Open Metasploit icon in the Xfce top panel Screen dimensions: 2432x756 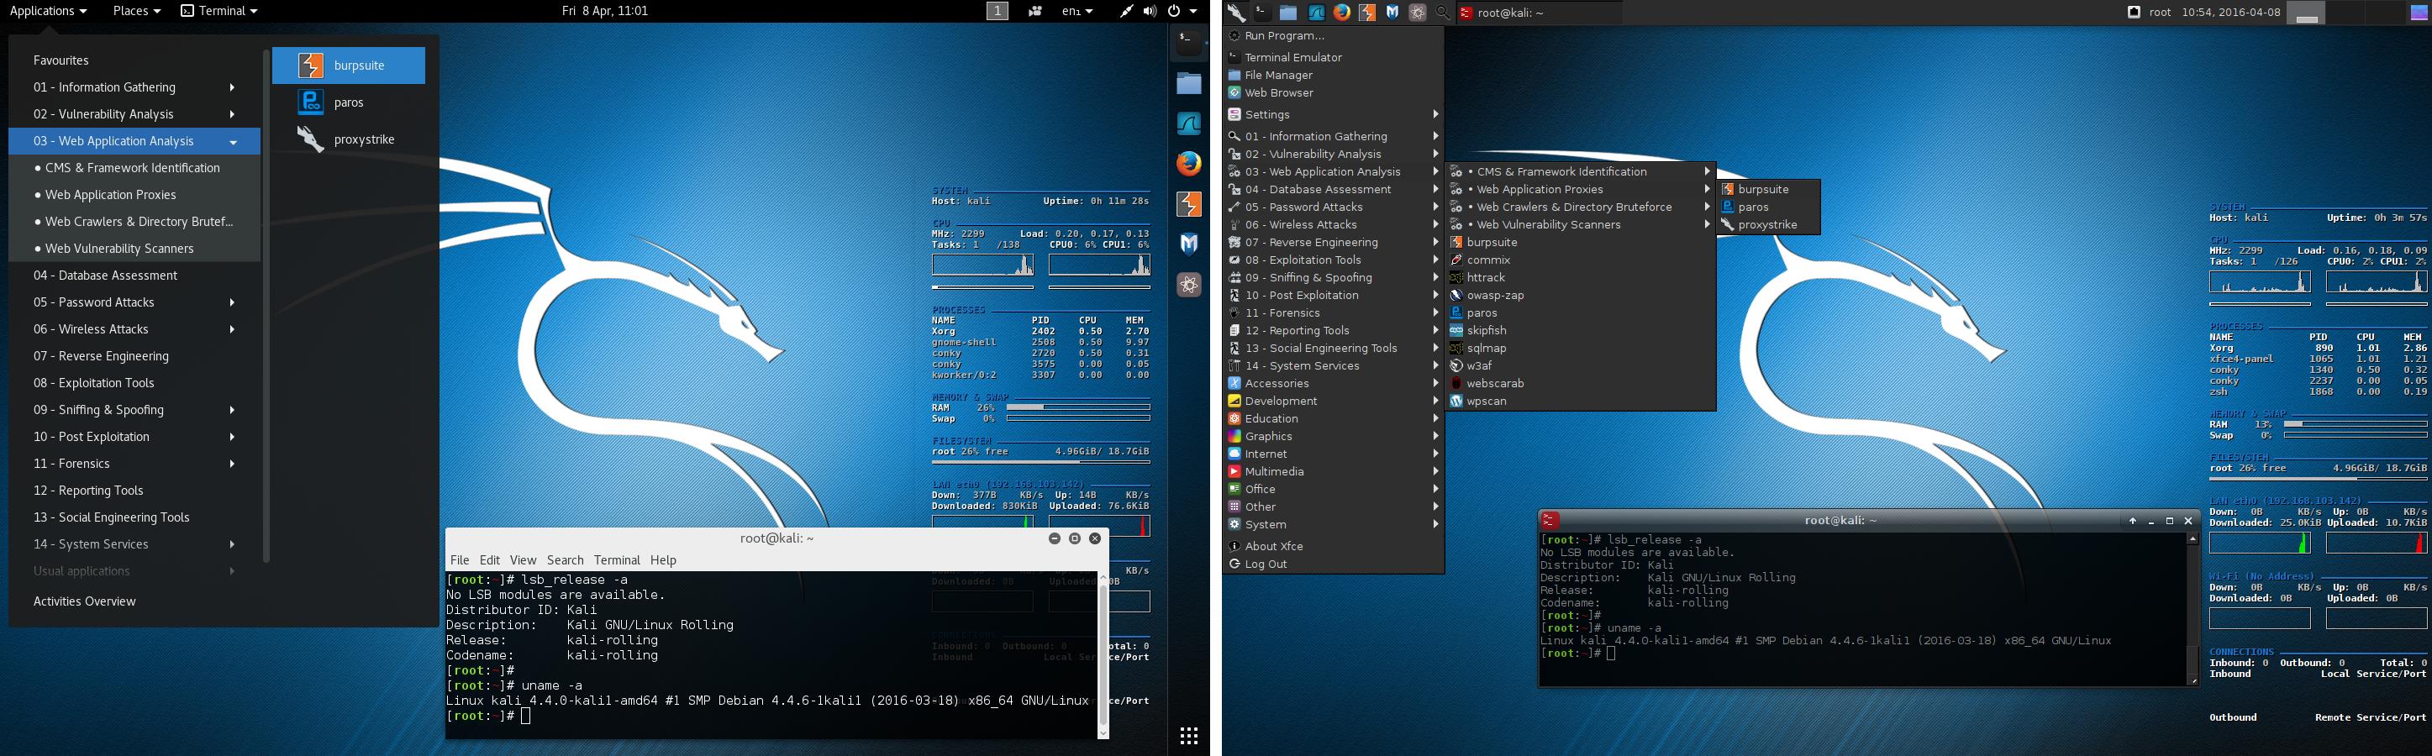[x=1392, y=13]
